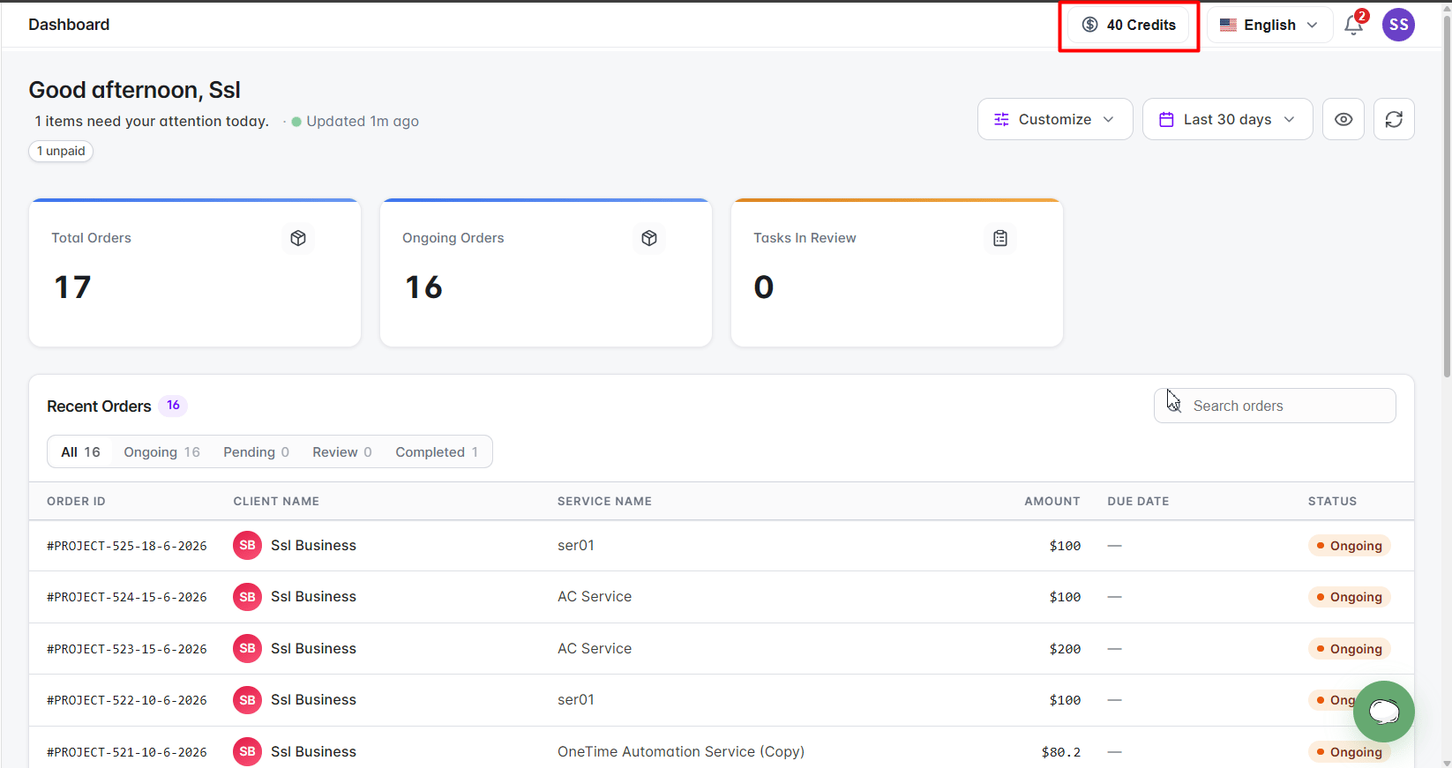Open order #PROJECT-525-18-6-2026
This screenshot has width=1452, height=768.
[127, 546]
